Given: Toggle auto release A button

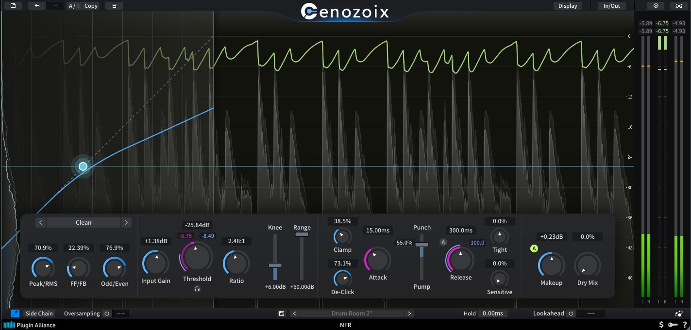Looking at the screenshot, I should click(x=443, y=242).
